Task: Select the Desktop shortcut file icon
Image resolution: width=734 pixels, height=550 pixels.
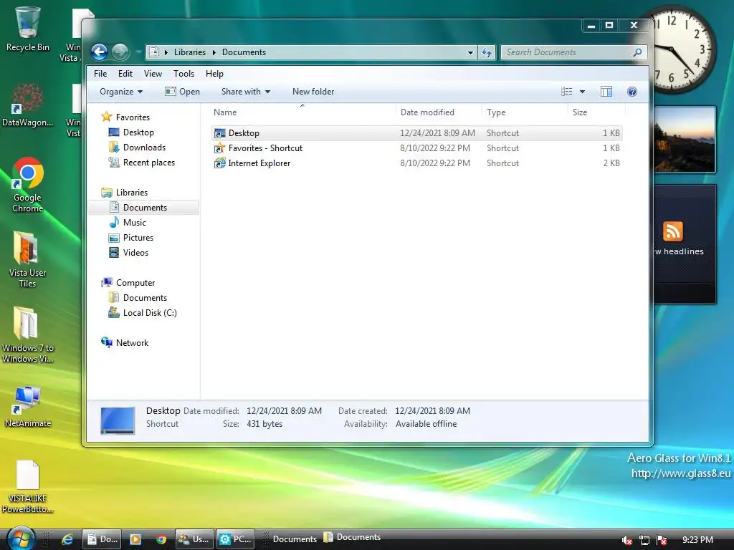Action: point(219,133)
